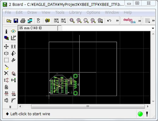Open a file with the folder icon
Screen dimensions: 158x121
[x=9, y=21]
